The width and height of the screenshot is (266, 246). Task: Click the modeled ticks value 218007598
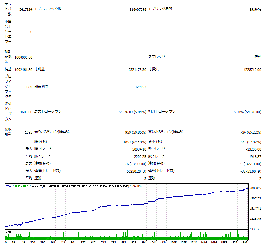pyautogui.click(x=138, y=10)
